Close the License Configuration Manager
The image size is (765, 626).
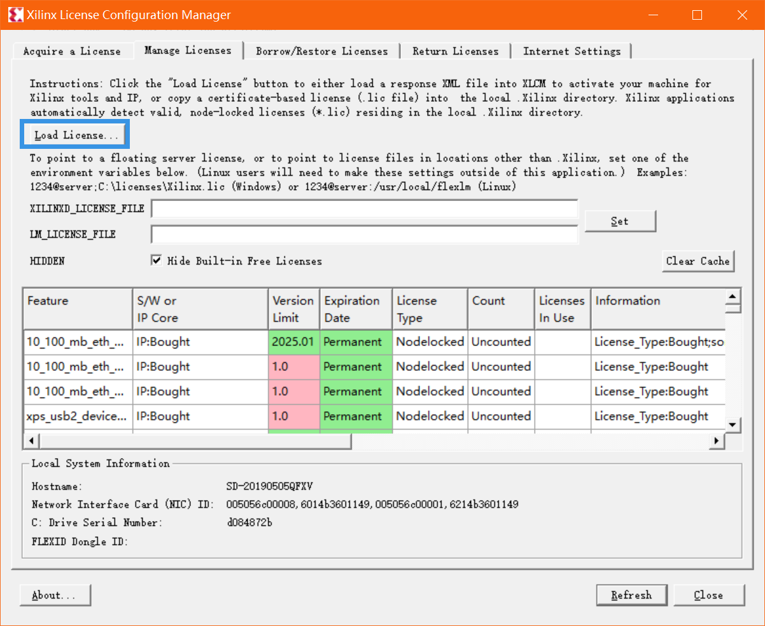(x=708, y=595)
